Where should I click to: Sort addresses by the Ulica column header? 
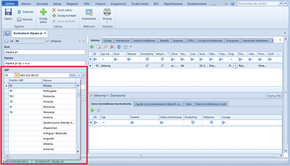click(174, 54)
